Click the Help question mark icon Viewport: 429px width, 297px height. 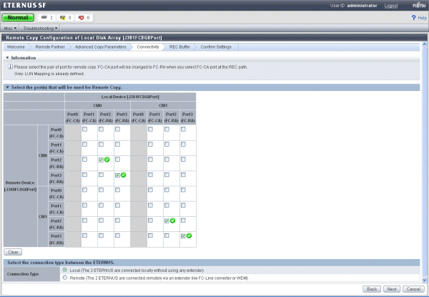tap(414, 18)
